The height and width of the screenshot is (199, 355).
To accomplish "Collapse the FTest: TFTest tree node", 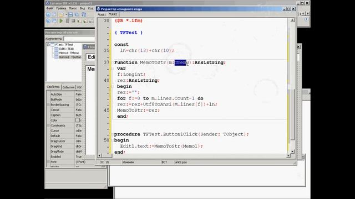I will coord(48,45).
